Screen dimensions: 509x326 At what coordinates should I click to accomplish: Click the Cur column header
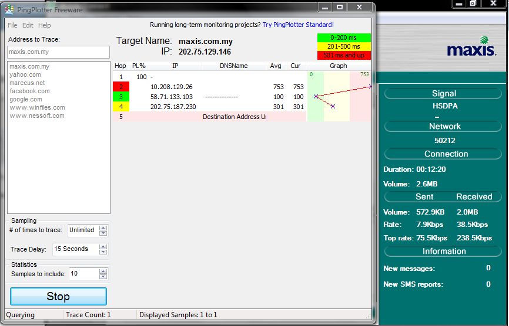[x=296, y=66]
